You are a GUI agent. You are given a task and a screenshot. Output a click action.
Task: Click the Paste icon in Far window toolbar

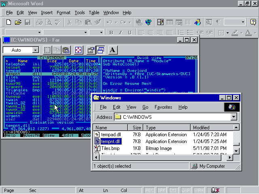click(x=66, y=50)
